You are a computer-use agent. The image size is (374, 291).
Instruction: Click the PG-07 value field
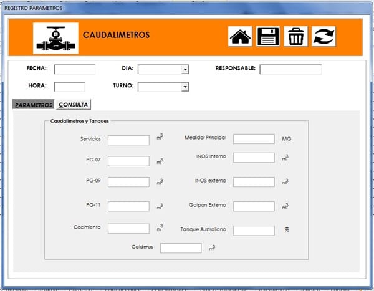pos(128,161)
